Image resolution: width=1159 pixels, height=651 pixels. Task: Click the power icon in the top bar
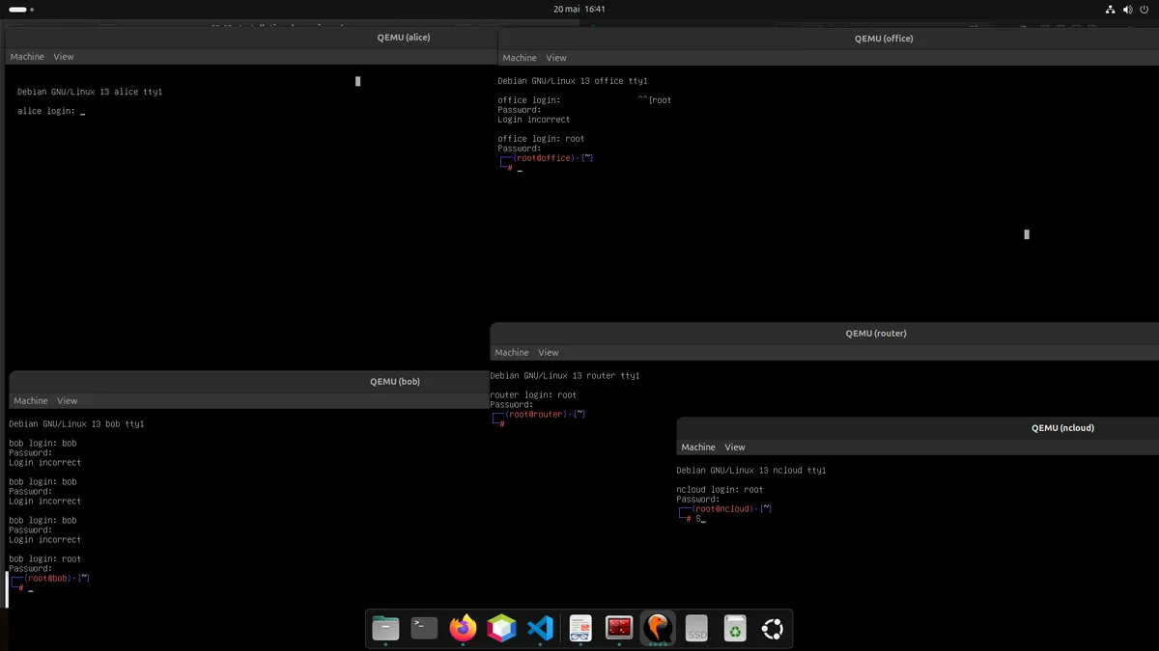click(x=1146, y=9)
